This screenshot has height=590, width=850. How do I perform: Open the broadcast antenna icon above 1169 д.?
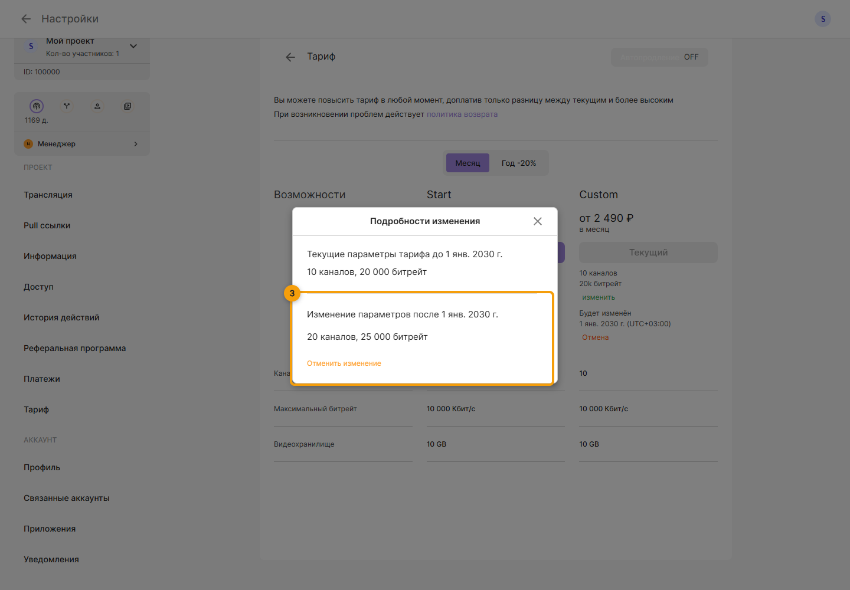click(x=37, y=106)
